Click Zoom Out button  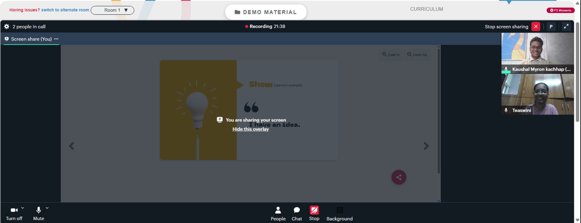(417, 55)
